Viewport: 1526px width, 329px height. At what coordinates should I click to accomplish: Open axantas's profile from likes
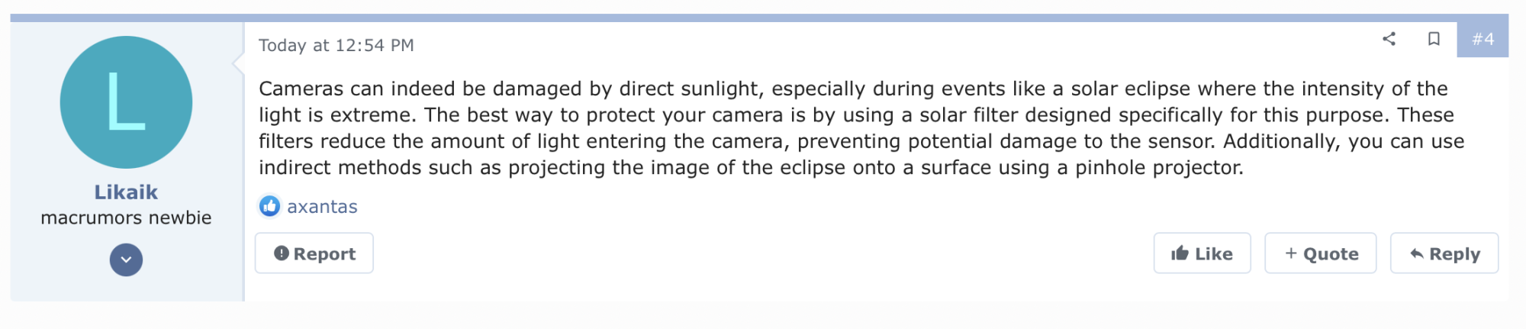pos(322,207)
